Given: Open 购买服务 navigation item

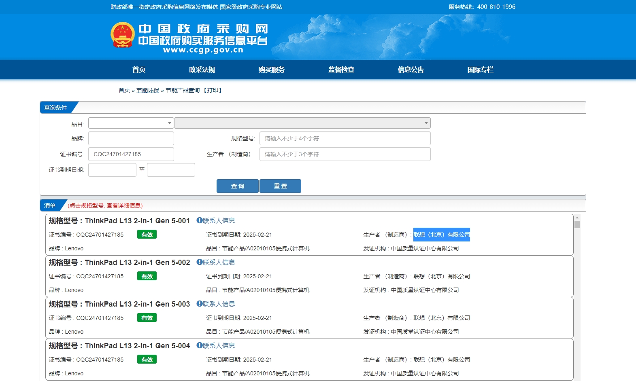Looking at the screenshot, I should point(272,70).
